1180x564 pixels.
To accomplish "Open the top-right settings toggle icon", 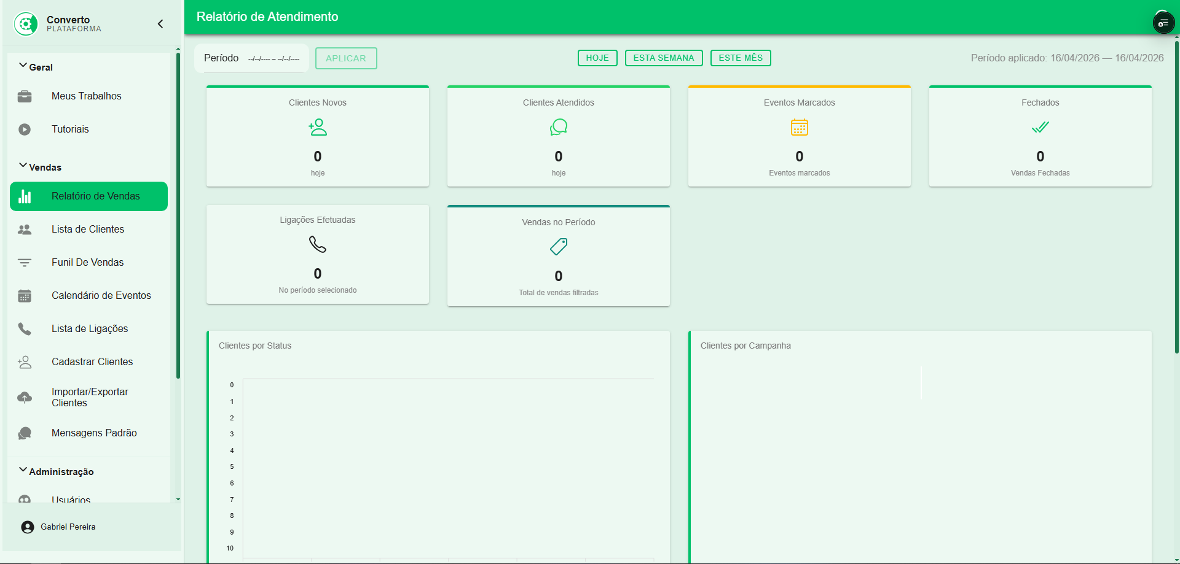I will point(1163,23).
